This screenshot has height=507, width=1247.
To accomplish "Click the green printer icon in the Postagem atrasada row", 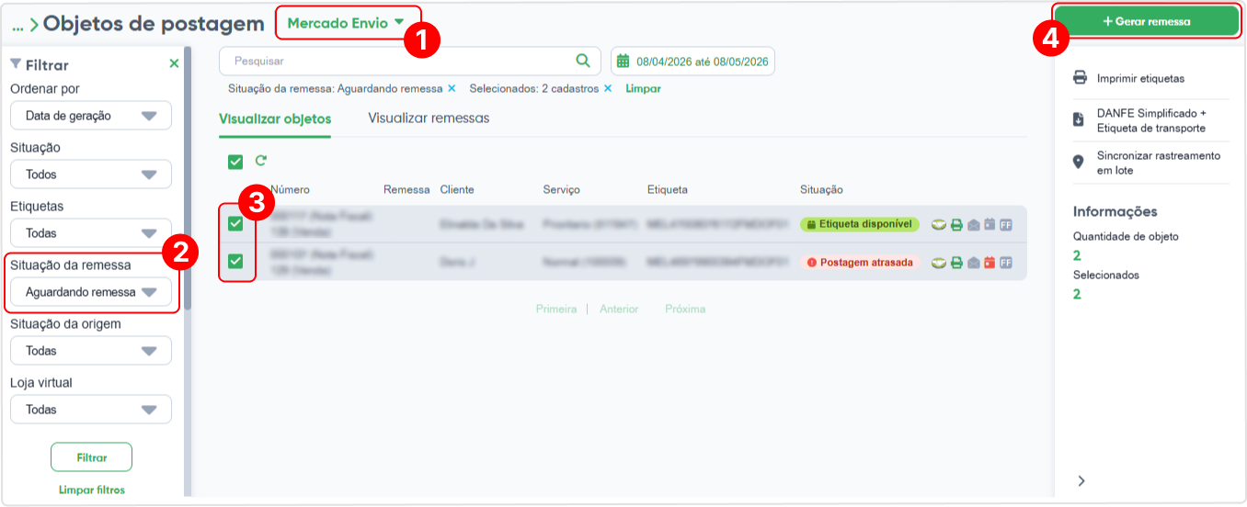I will point(956,263).
